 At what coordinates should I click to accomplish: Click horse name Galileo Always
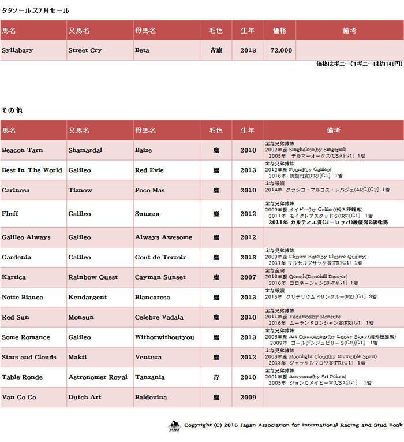[x=26, y=237]
